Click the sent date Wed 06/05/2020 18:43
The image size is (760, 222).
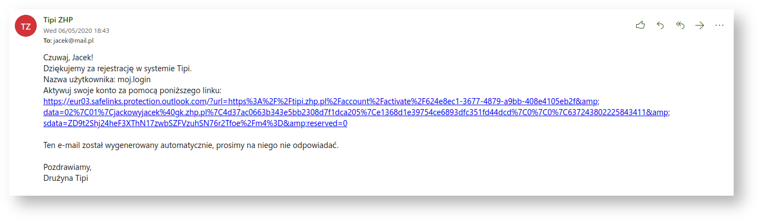(76, 31)
